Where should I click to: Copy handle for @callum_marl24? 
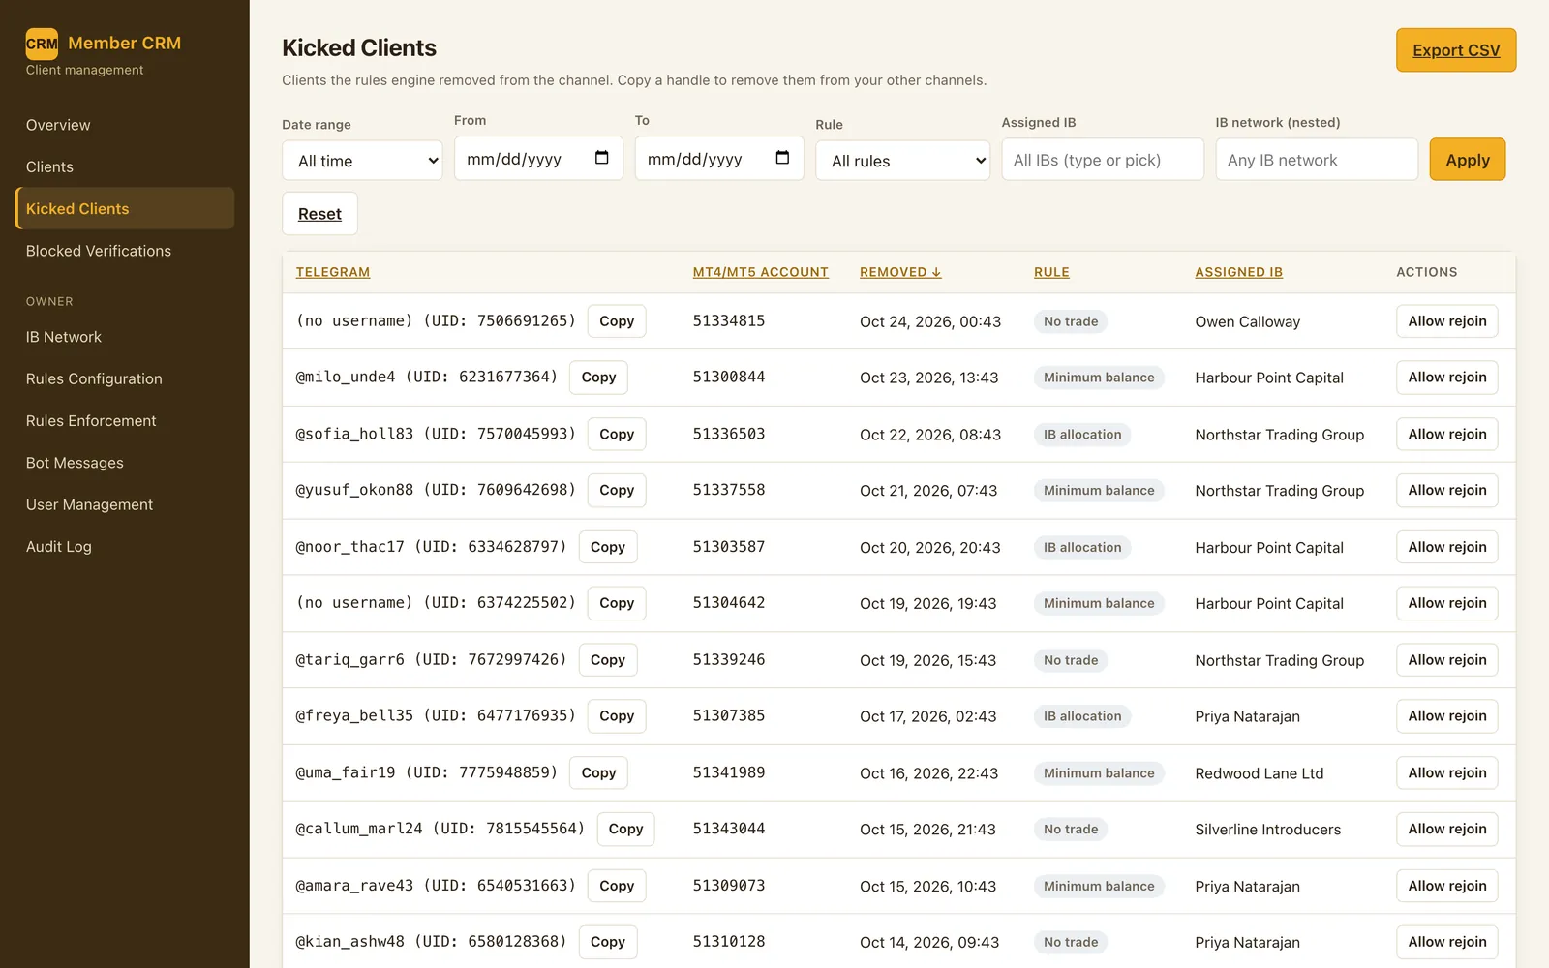click(x=625, y=829)
